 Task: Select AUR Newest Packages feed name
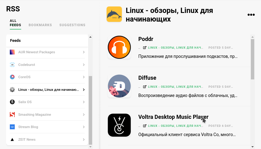coord(37,52)
